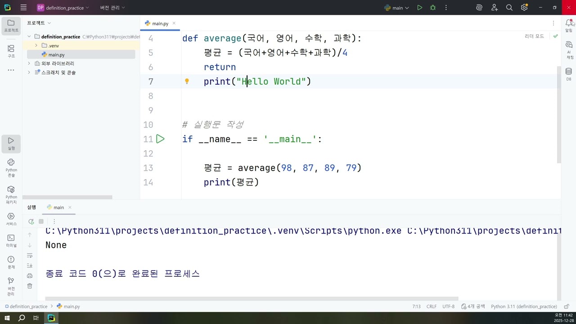Open the 프로젝트 view dropdown
The image size is (576, 324).
pos(39,23)
